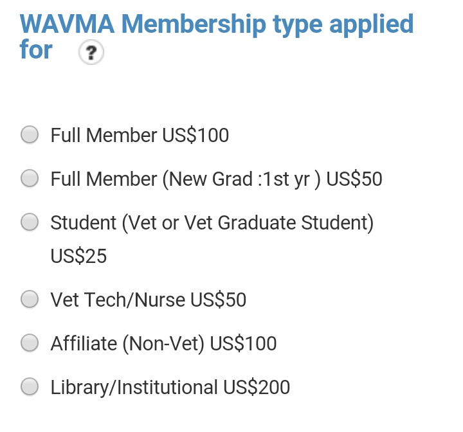This screenshot has width=463, height=432.
Task: Choose the Library/Institutional radio button
Action: (30, 386)
